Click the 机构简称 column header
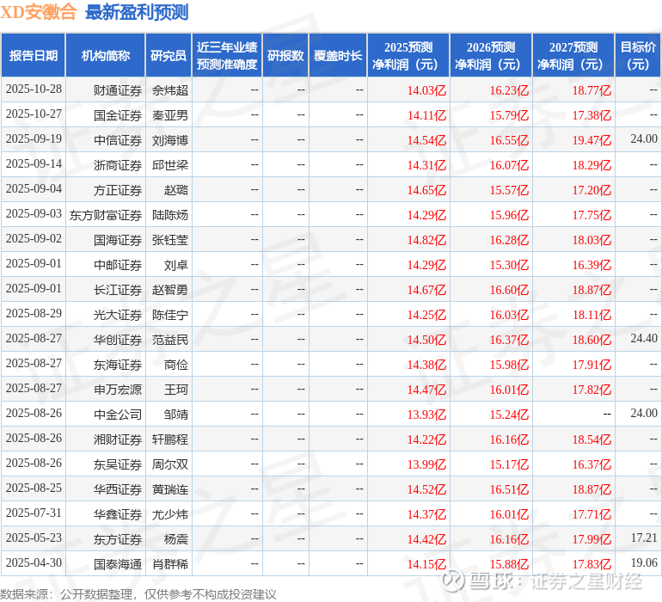 tap(106, 55)
